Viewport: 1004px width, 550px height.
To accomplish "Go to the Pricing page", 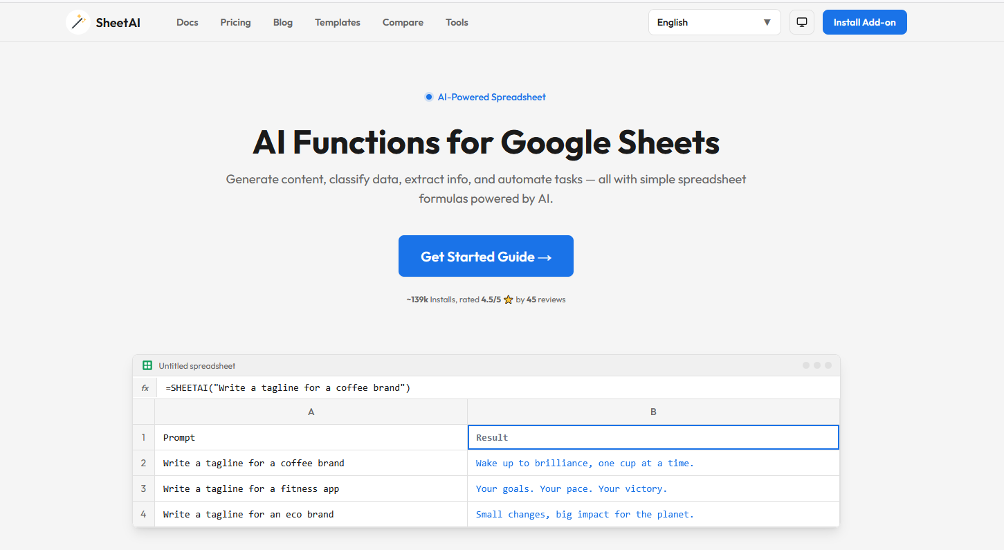I will 236,22.
